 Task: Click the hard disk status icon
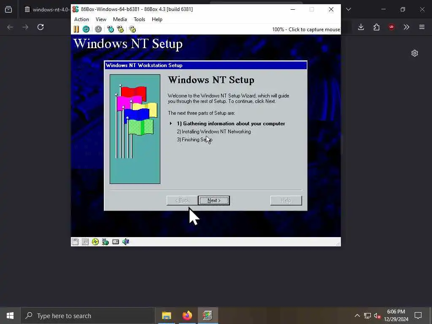pyautogui.click(x=116, y=242)
